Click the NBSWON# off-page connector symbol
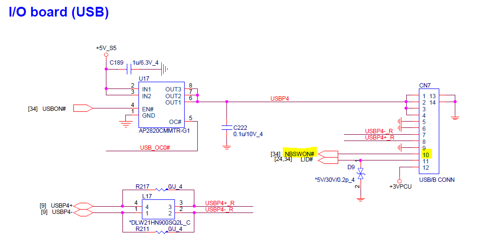The width and height of the screenshot is (483, 248). tap(328, 154)
